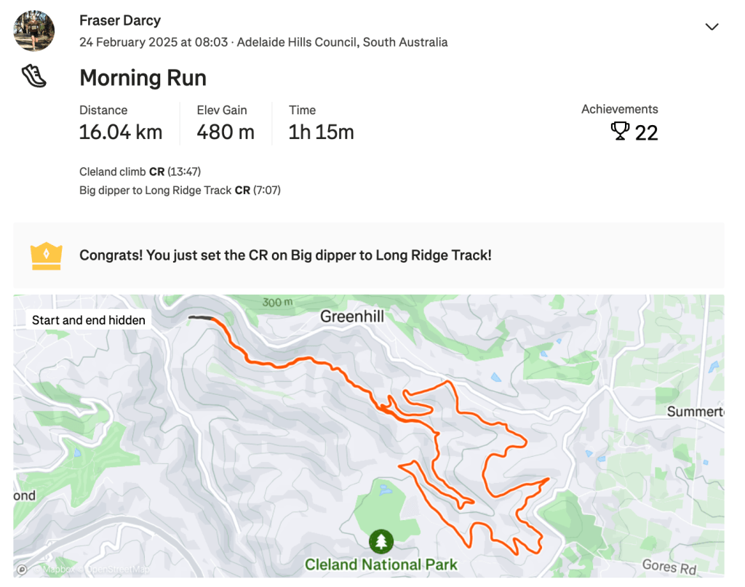Viewport: 745px width, 587px height.
Task: Click the running shoe activity icon
Action: (34, 76)
